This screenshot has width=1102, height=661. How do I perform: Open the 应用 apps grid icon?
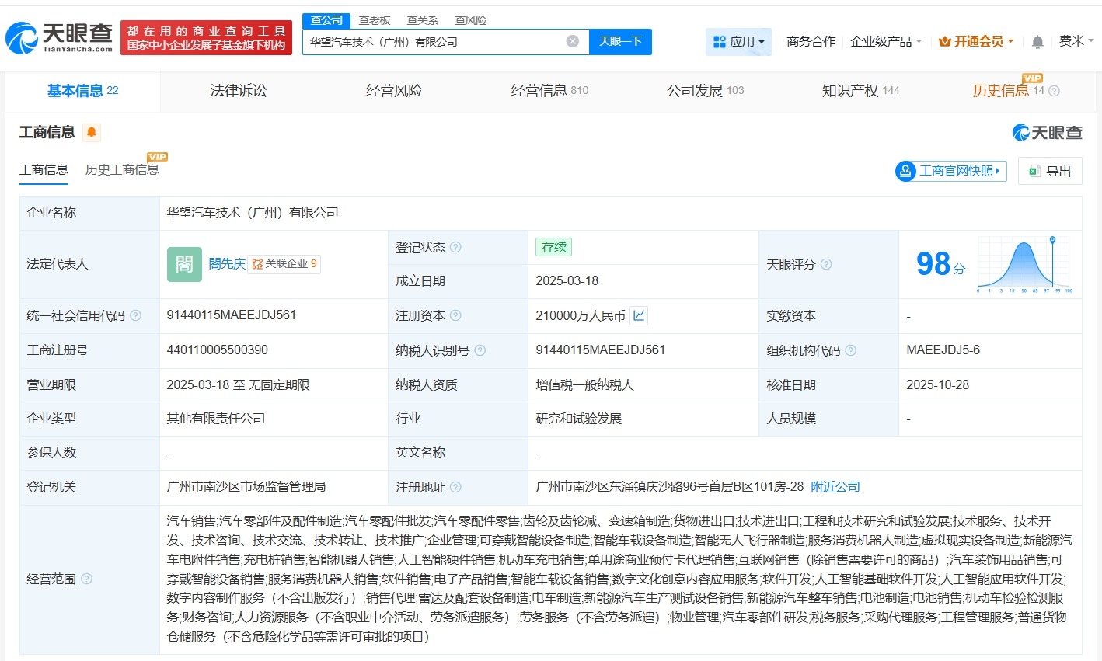tap(720, 41)
